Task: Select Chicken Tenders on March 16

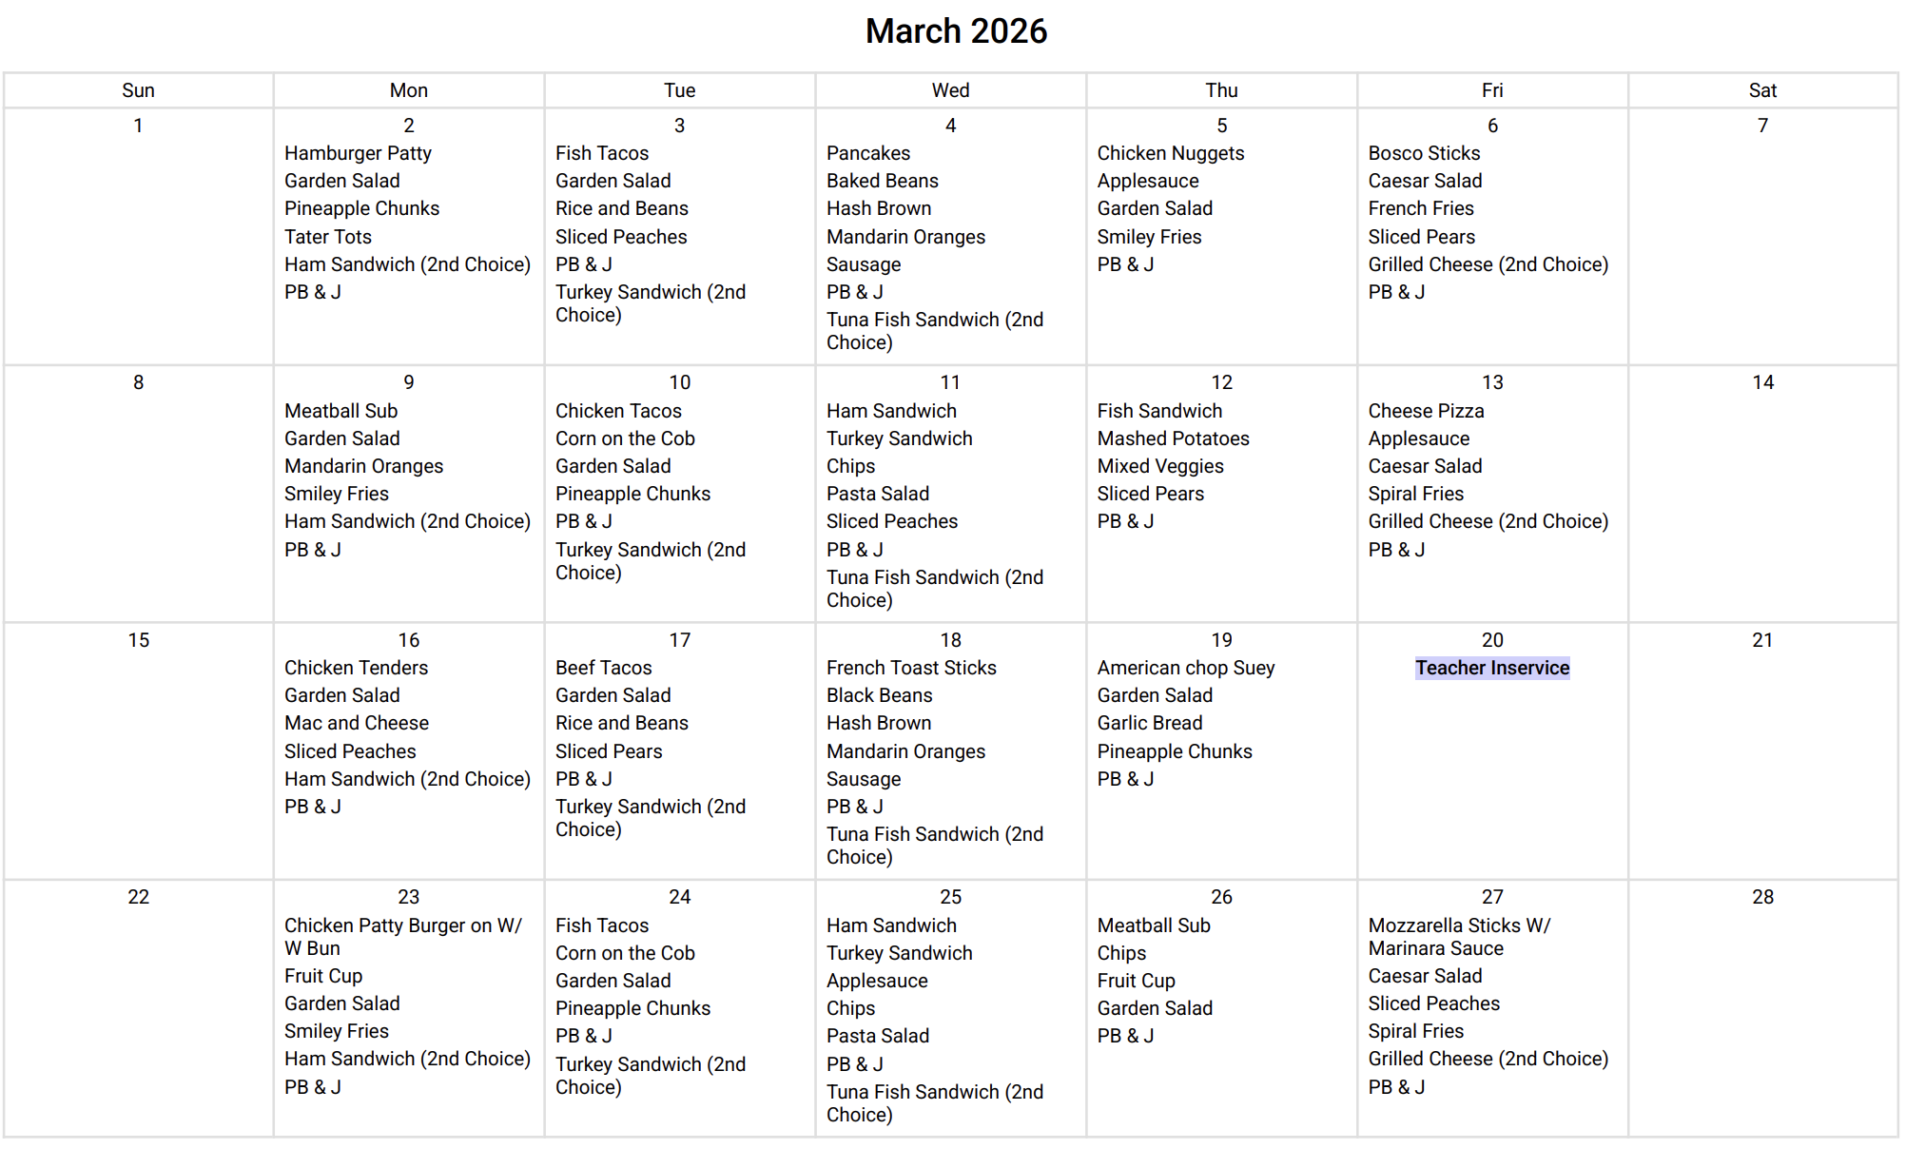Action: pos(356,668)
